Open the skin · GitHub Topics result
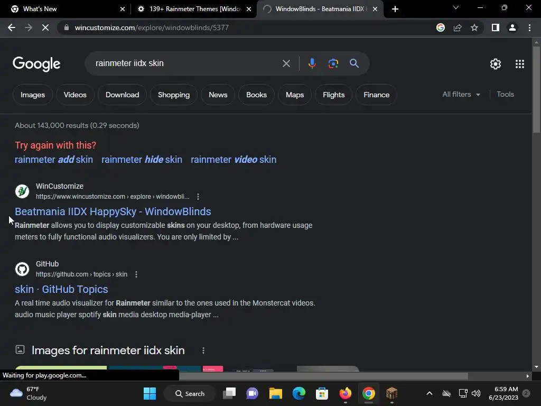This screenshot has width=541, height=406. click(61, 289)
